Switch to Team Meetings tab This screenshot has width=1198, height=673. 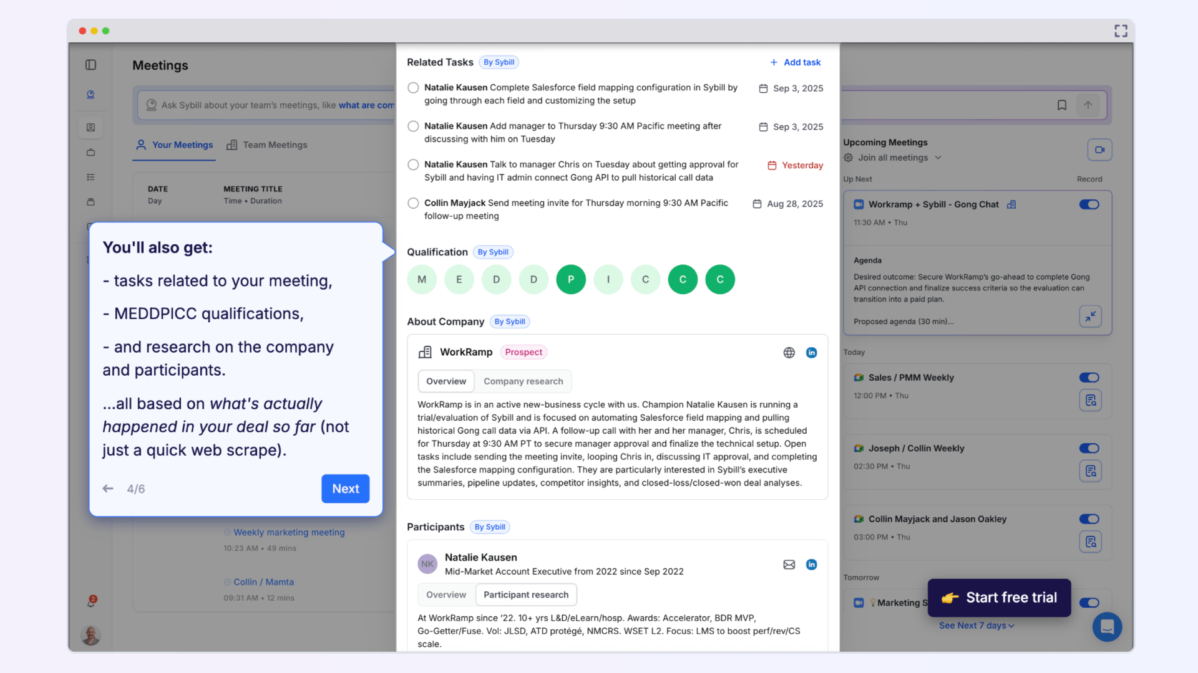(267, 145)
